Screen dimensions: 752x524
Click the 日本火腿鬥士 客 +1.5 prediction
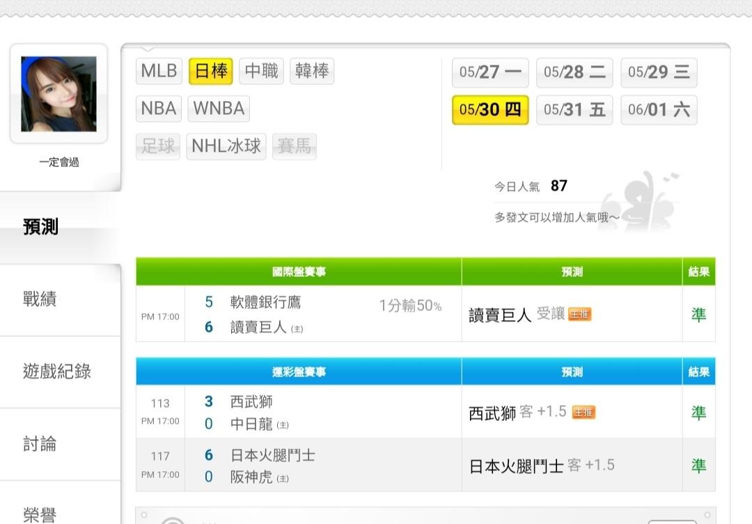pyautogui.click(x=542, y=466)
